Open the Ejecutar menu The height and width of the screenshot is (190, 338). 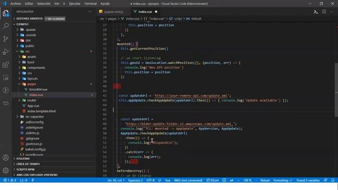(x=74, y=4)
